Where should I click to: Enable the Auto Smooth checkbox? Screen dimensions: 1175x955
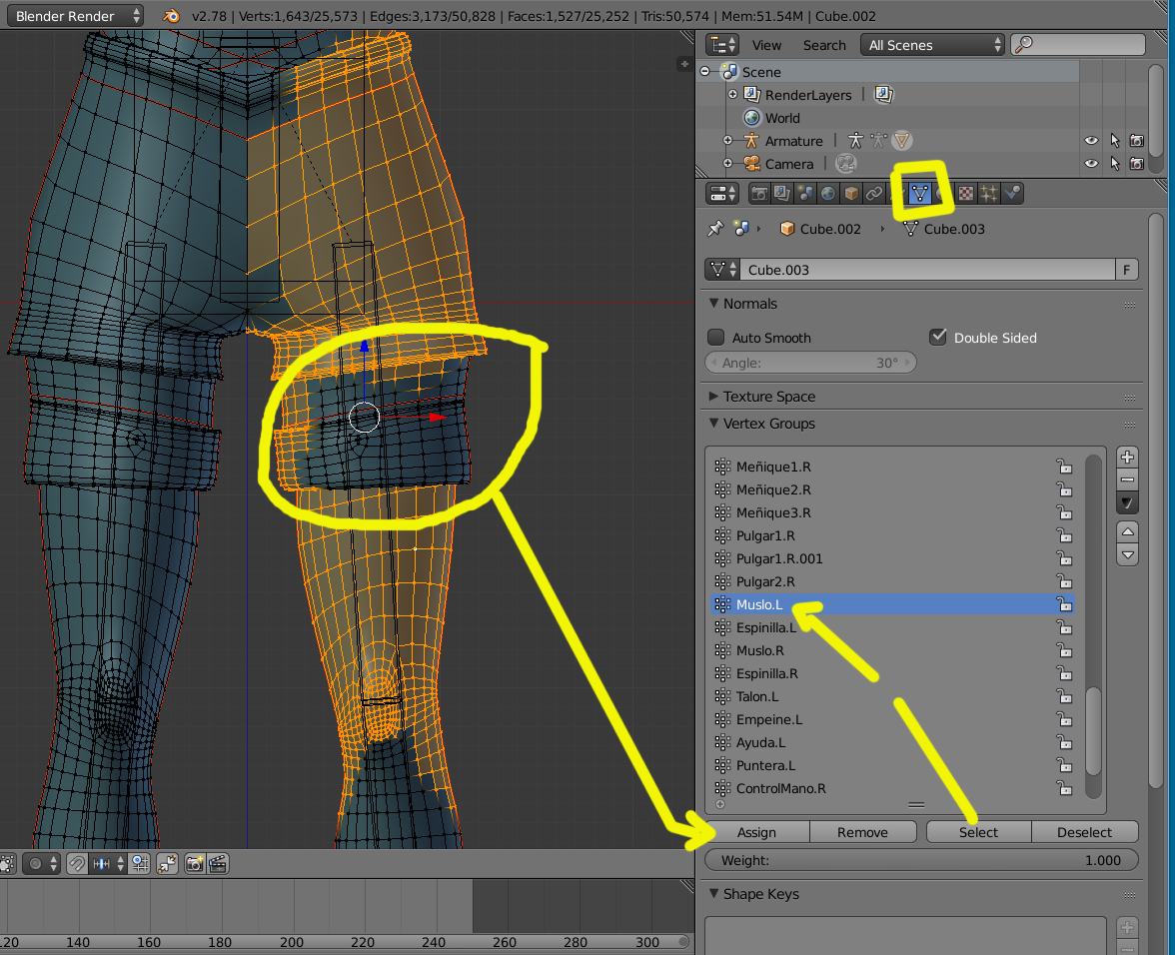click(x=716, y=338)
